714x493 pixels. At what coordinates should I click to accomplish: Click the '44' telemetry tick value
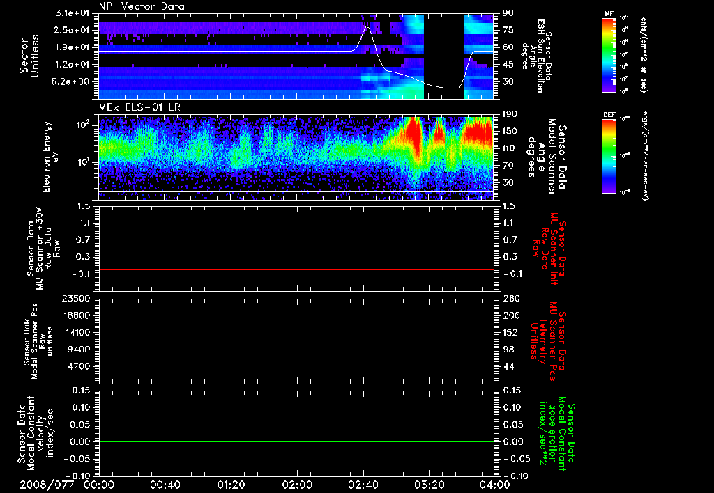point(508,366)
